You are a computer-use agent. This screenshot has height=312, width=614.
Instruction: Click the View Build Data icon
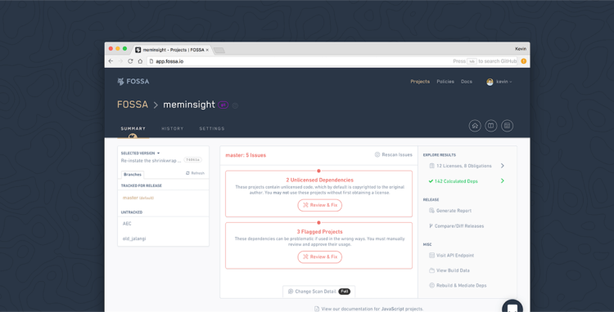pyautogui.click(x=431, y=270)
